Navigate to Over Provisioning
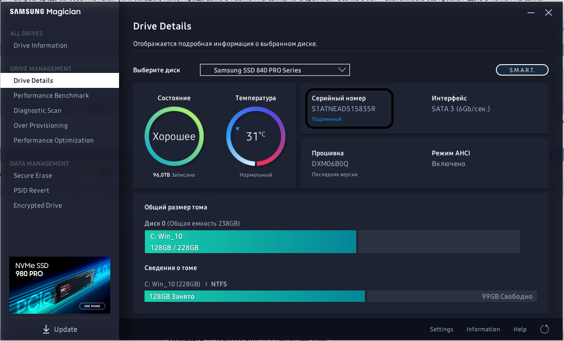Screen dimensions: 564x341 tap(40, 125)
